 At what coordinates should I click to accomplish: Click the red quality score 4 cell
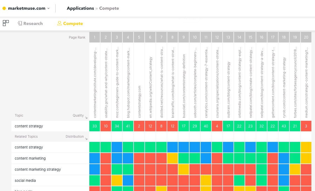click(x=217, y=126)
